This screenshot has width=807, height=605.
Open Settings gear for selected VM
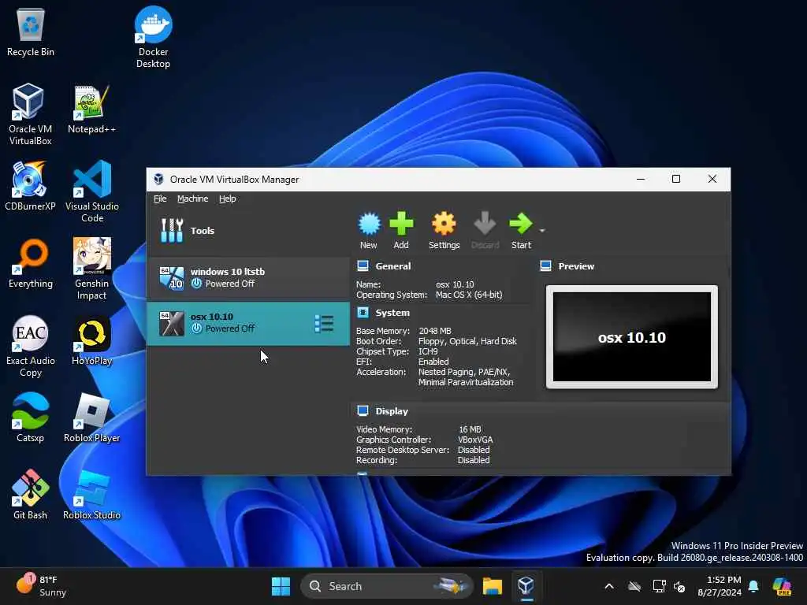pos(444,230)
